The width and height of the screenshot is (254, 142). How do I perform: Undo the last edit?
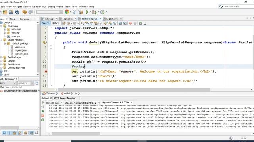point(25,12)
